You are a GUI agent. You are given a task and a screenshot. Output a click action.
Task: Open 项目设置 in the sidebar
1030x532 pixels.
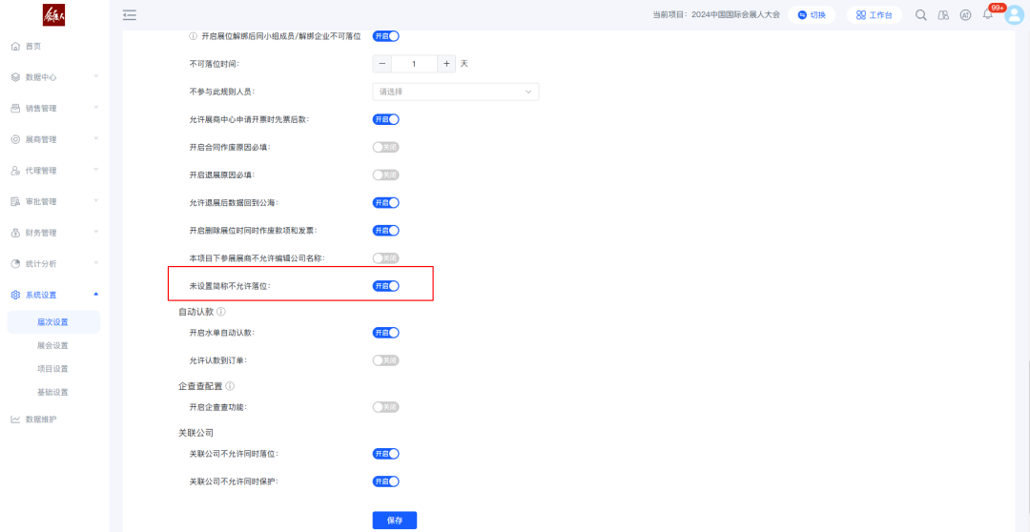[52, 369]
